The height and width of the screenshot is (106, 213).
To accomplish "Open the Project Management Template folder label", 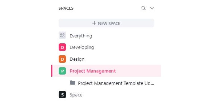I will coord(116,83).
